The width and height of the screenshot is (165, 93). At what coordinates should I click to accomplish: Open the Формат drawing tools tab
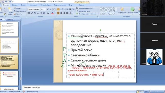tap(82, 5)
